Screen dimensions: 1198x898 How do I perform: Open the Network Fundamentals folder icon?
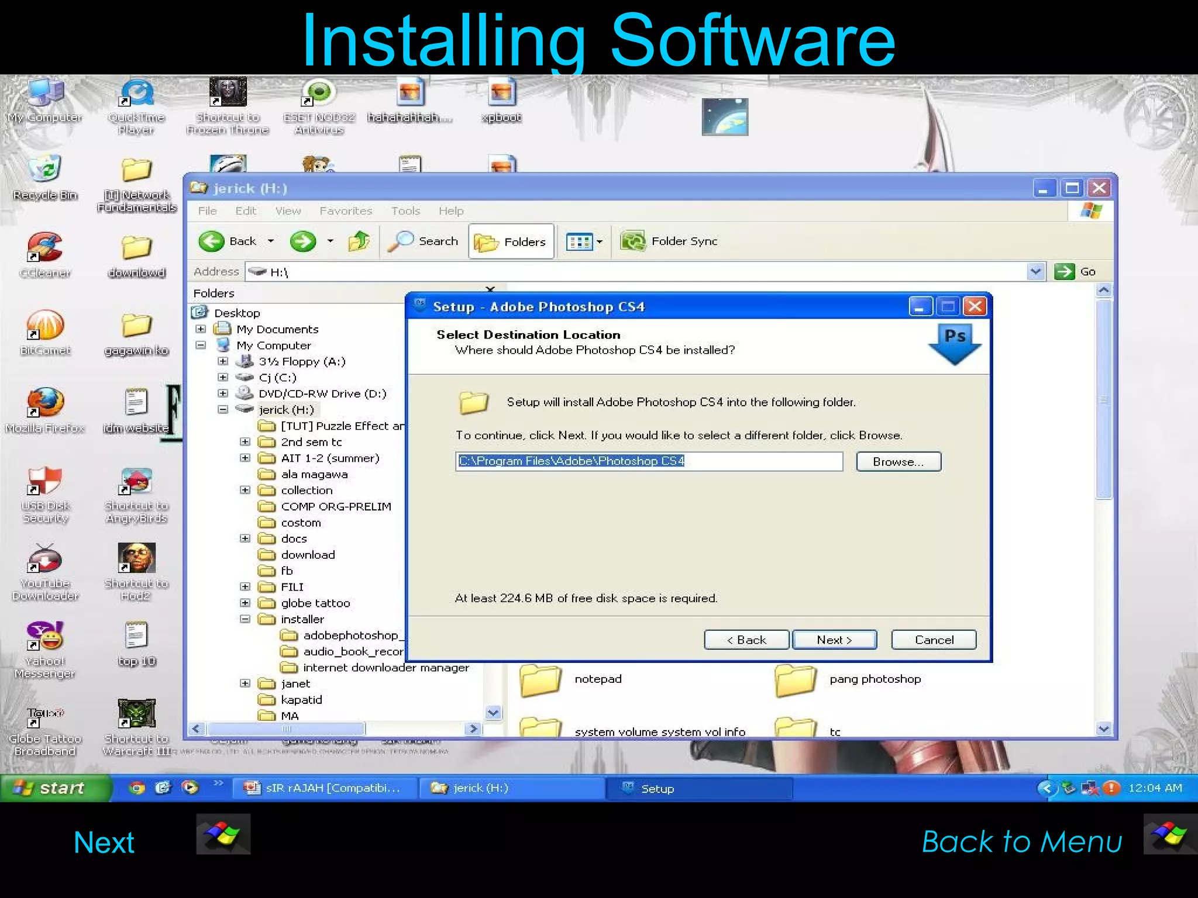136,184
